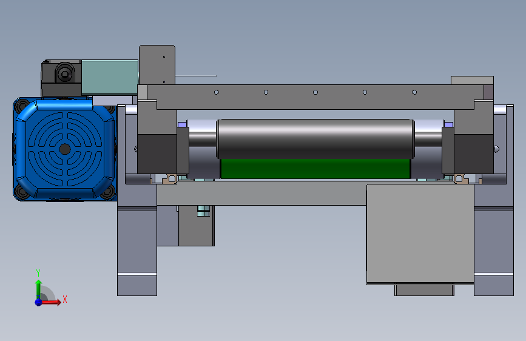
Task: Click the green Y axis arrow of the triad
Action: [x=38, y=289]
